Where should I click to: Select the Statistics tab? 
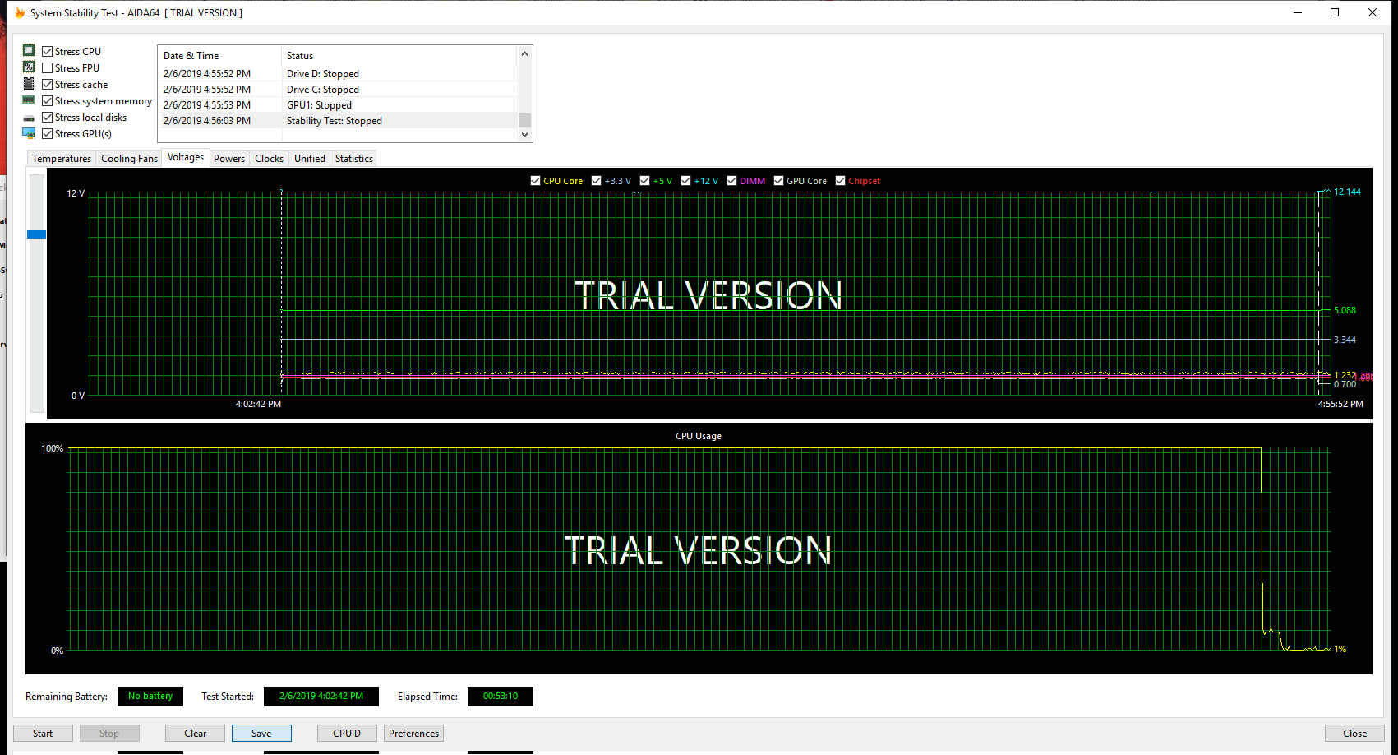tap(353, 158)
